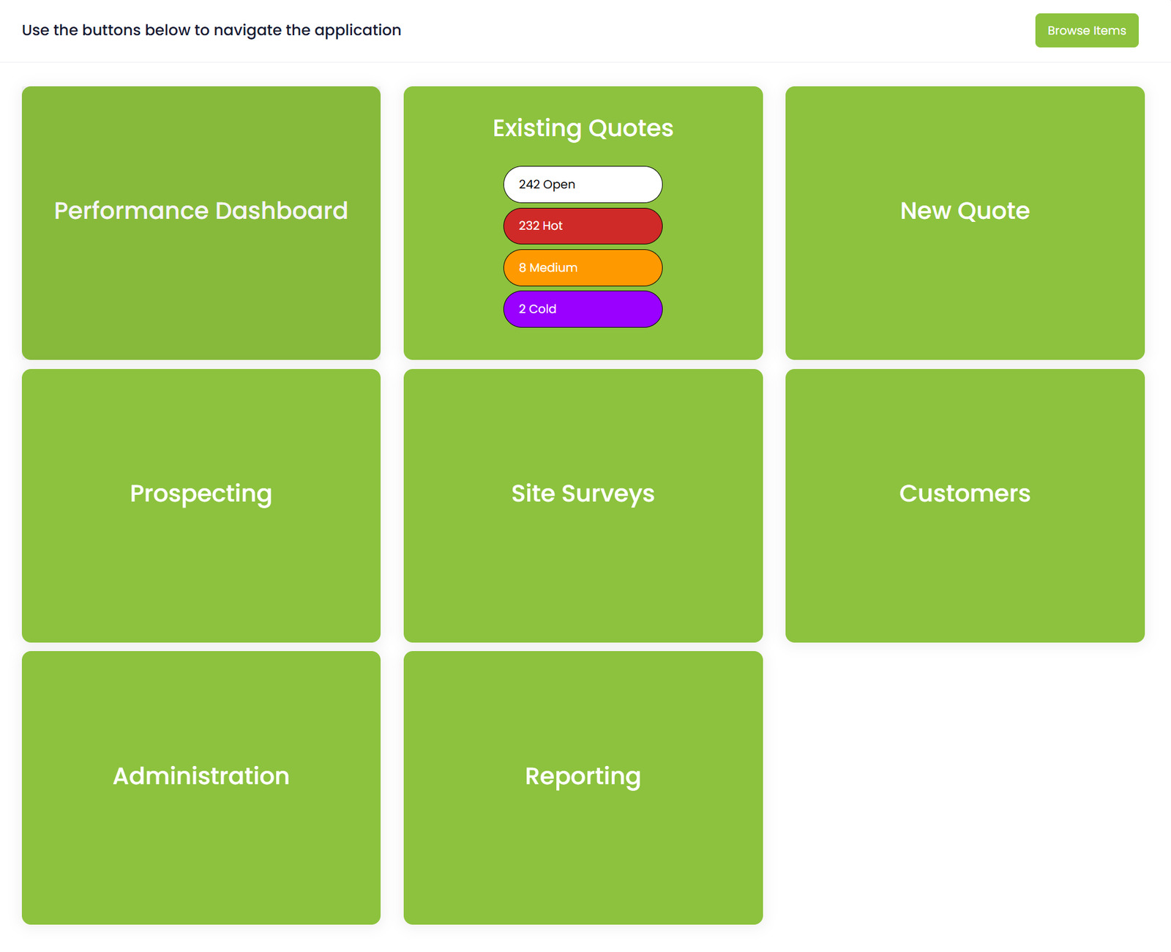Filter quotes by 242 Open pill
Screen dimensions: 1171x952
583,185
